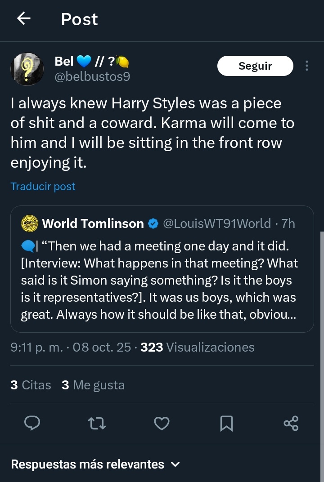324x482 pixels.
Task: Open Bel's profile avatar
Action: (27, 69)
